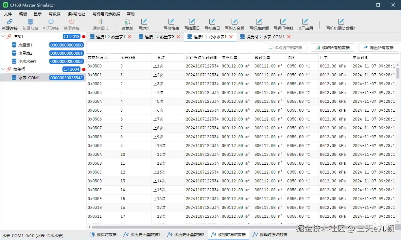Open the 读/写地址 menu
The width and height of the screenshot is (401, 240).
coord(76,14)
